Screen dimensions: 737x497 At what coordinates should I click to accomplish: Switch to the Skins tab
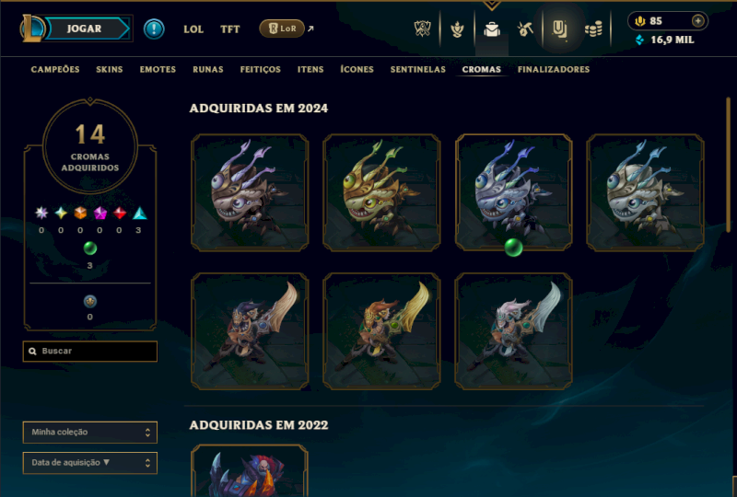[x=110, y=70]
